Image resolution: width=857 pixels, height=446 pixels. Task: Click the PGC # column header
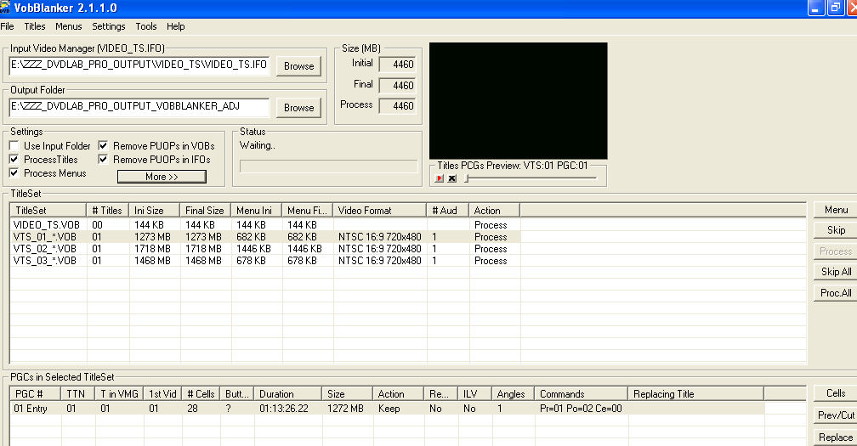[36, 393]
